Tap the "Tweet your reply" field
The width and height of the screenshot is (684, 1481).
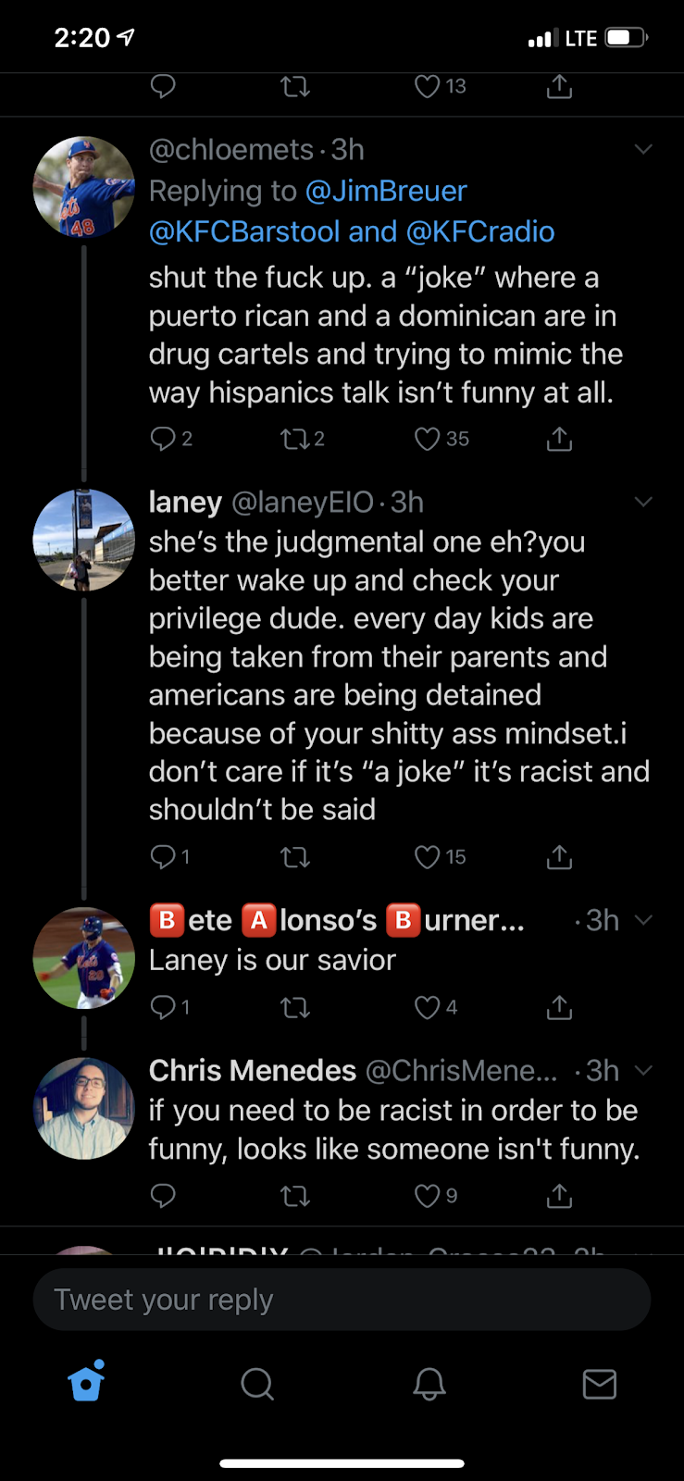point(342,1300)
